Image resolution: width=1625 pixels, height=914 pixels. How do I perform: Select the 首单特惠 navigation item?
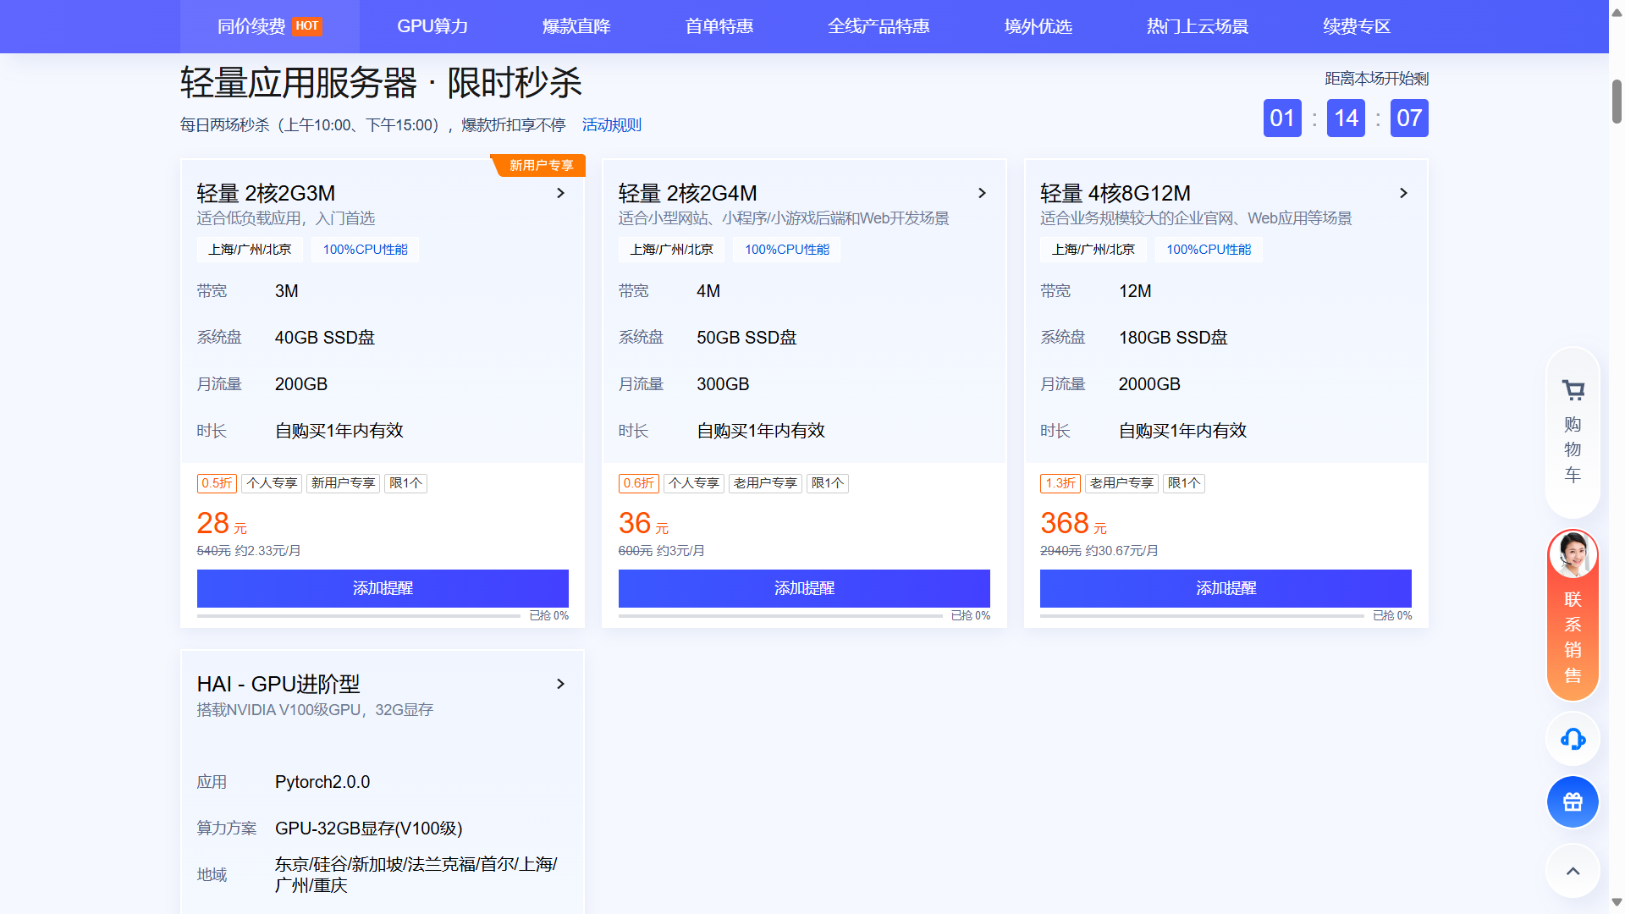(718, 26)
